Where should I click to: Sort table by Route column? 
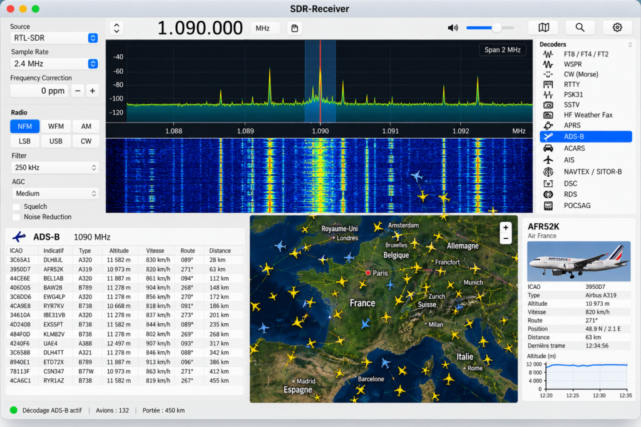(x=188, y=251)
